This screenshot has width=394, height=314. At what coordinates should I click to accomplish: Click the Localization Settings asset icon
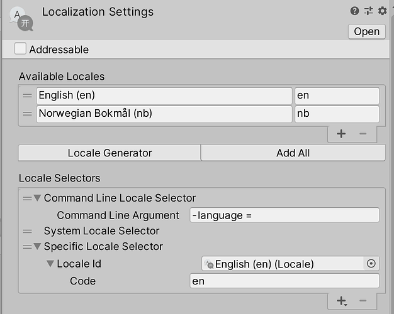21,19
